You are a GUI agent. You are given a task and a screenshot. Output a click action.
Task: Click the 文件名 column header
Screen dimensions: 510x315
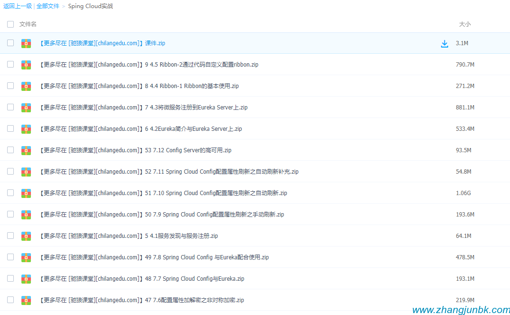click(x=28, y=24)
